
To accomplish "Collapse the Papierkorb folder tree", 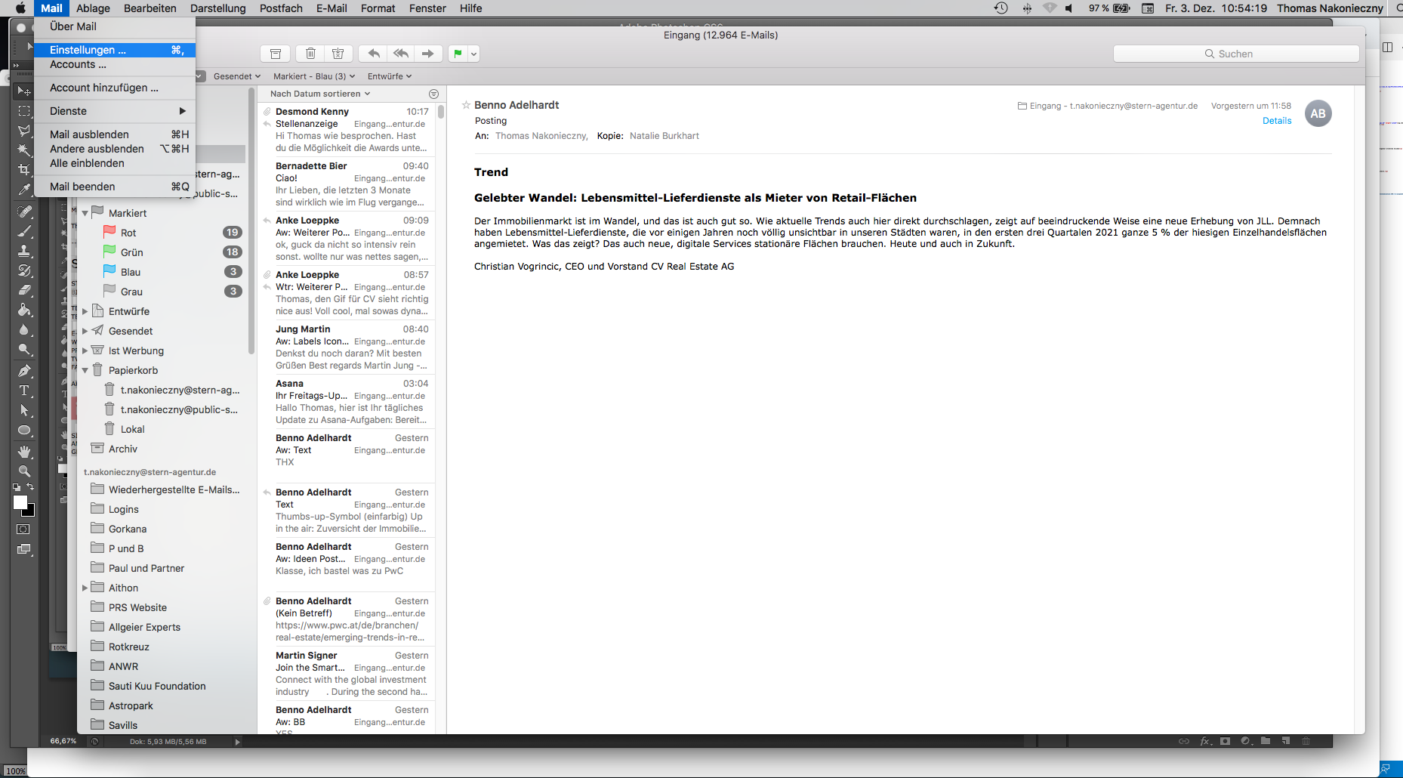I will click(x=85, y=370).
